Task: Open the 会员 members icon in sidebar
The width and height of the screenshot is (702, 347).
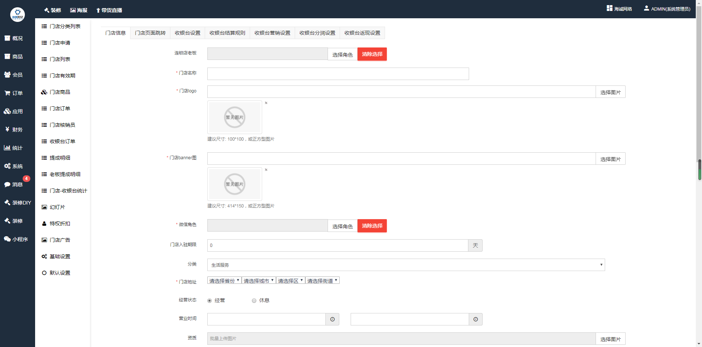Action: (x=7, y=75)
